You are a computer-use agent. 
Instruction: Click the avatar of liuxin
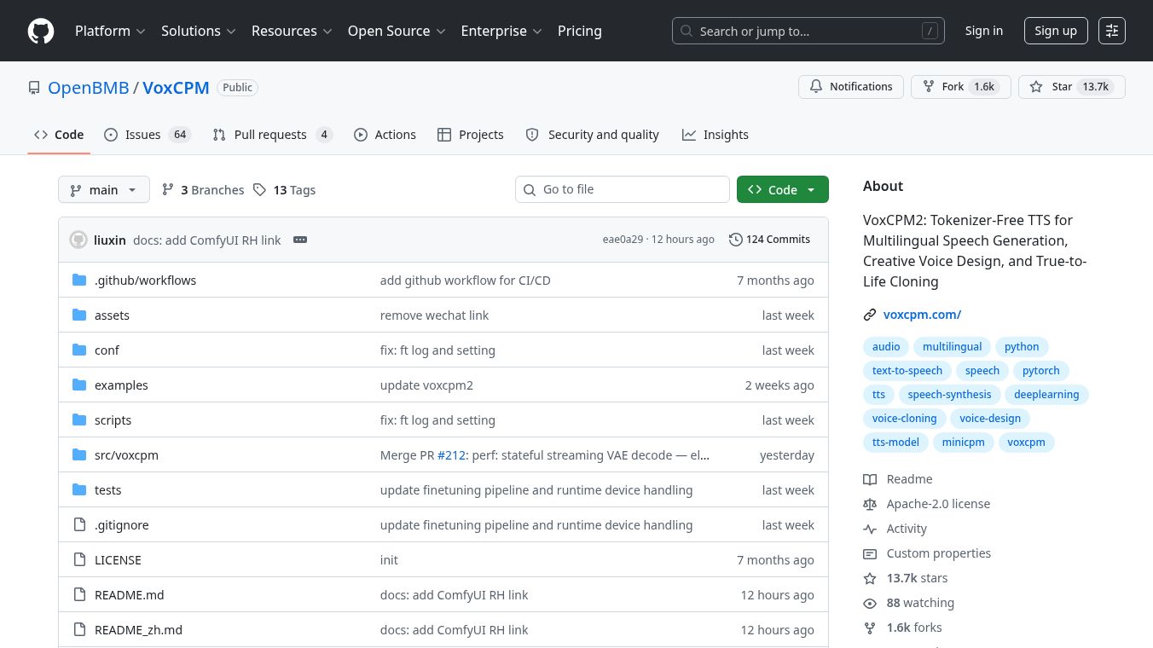pos(78,240)
